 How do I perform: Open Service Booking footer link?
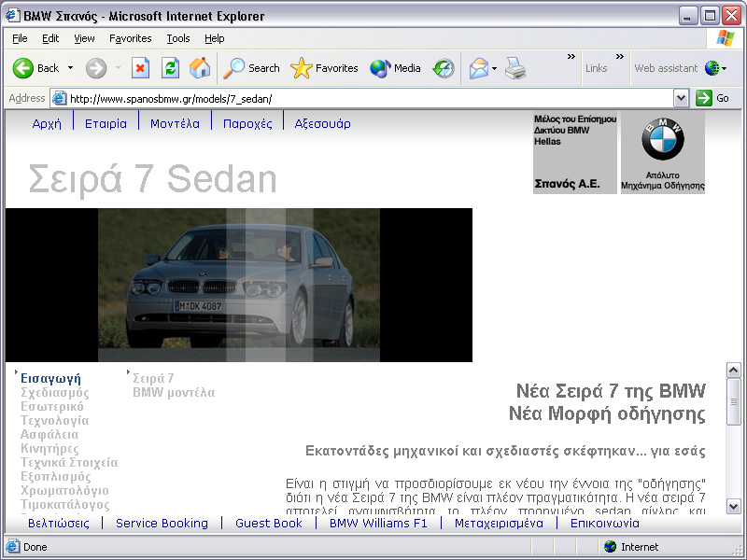click(x=162, y=524)
